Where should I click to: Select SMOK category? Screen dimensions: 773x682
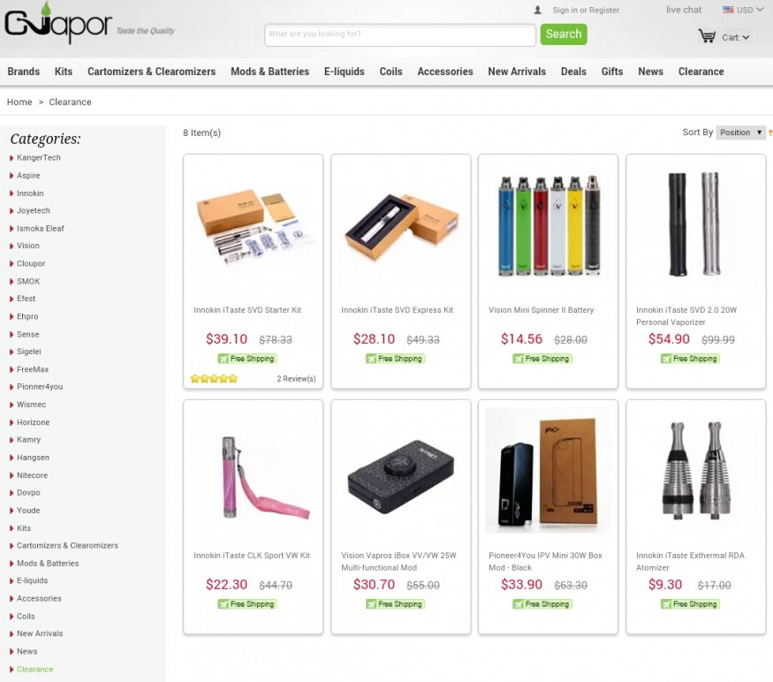pos(28,281)
